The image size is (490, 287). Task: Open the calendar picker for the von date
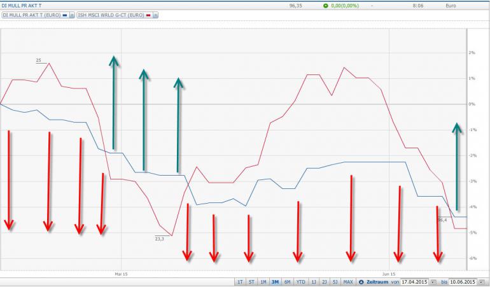point(433,282)
